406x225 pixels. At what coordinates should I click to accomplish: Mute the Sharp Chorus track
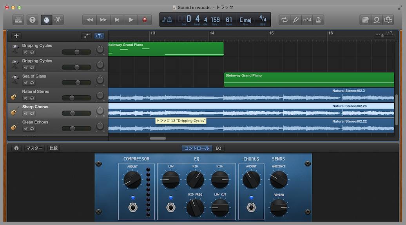click(25, 114)
